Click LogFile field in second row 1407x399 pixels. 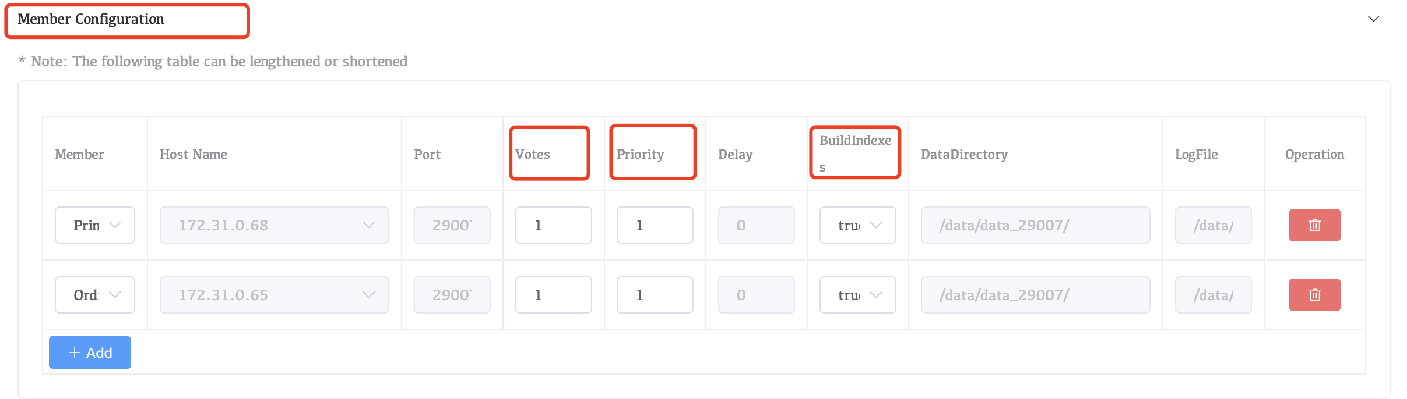pos(1213,295)
